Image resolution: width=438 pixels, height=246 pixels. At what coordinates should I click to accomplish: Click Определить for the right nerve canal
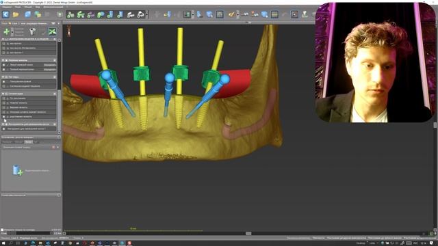pyautogui.click(x=50, y=69)
